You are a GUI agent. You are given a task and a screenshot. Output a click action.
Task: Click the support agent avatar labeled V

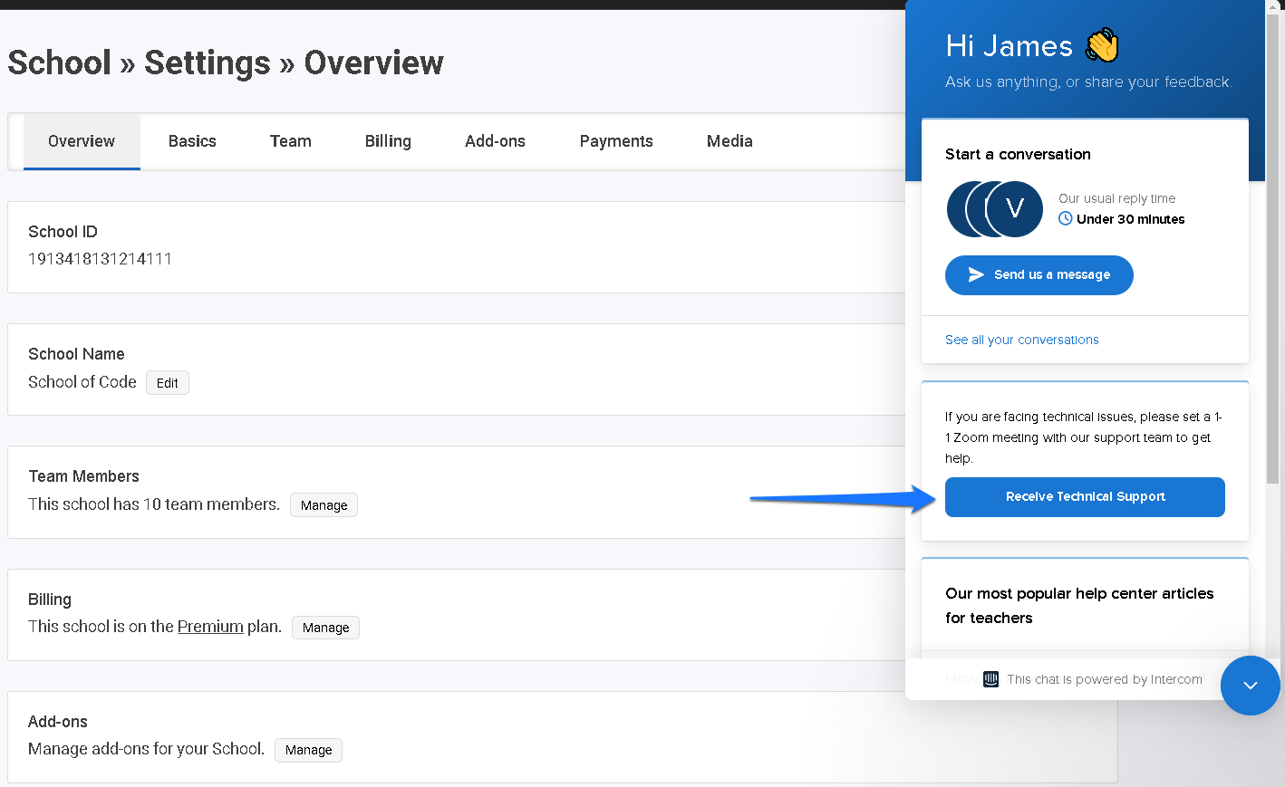(x=1014, y=209)
